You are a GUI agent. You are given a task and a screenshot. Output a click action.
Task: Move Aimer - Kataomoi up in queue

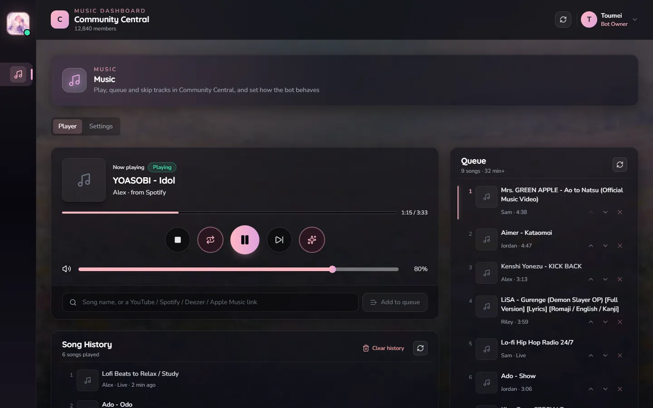(591, 246)
